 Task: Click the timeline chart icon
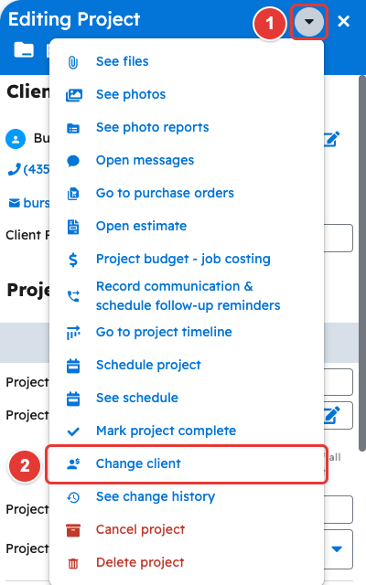click(x=73, y=333)
